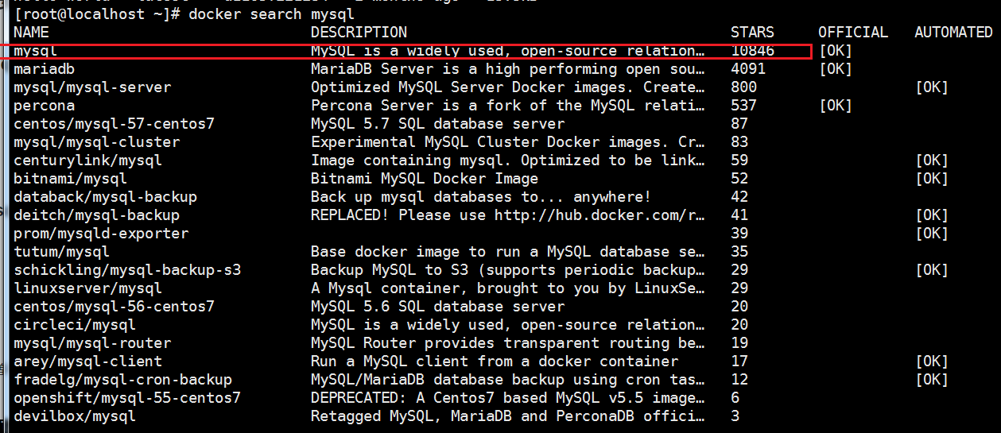Click the star count 6
Viewport: 1001px width, 433px height.
point(735,398)
